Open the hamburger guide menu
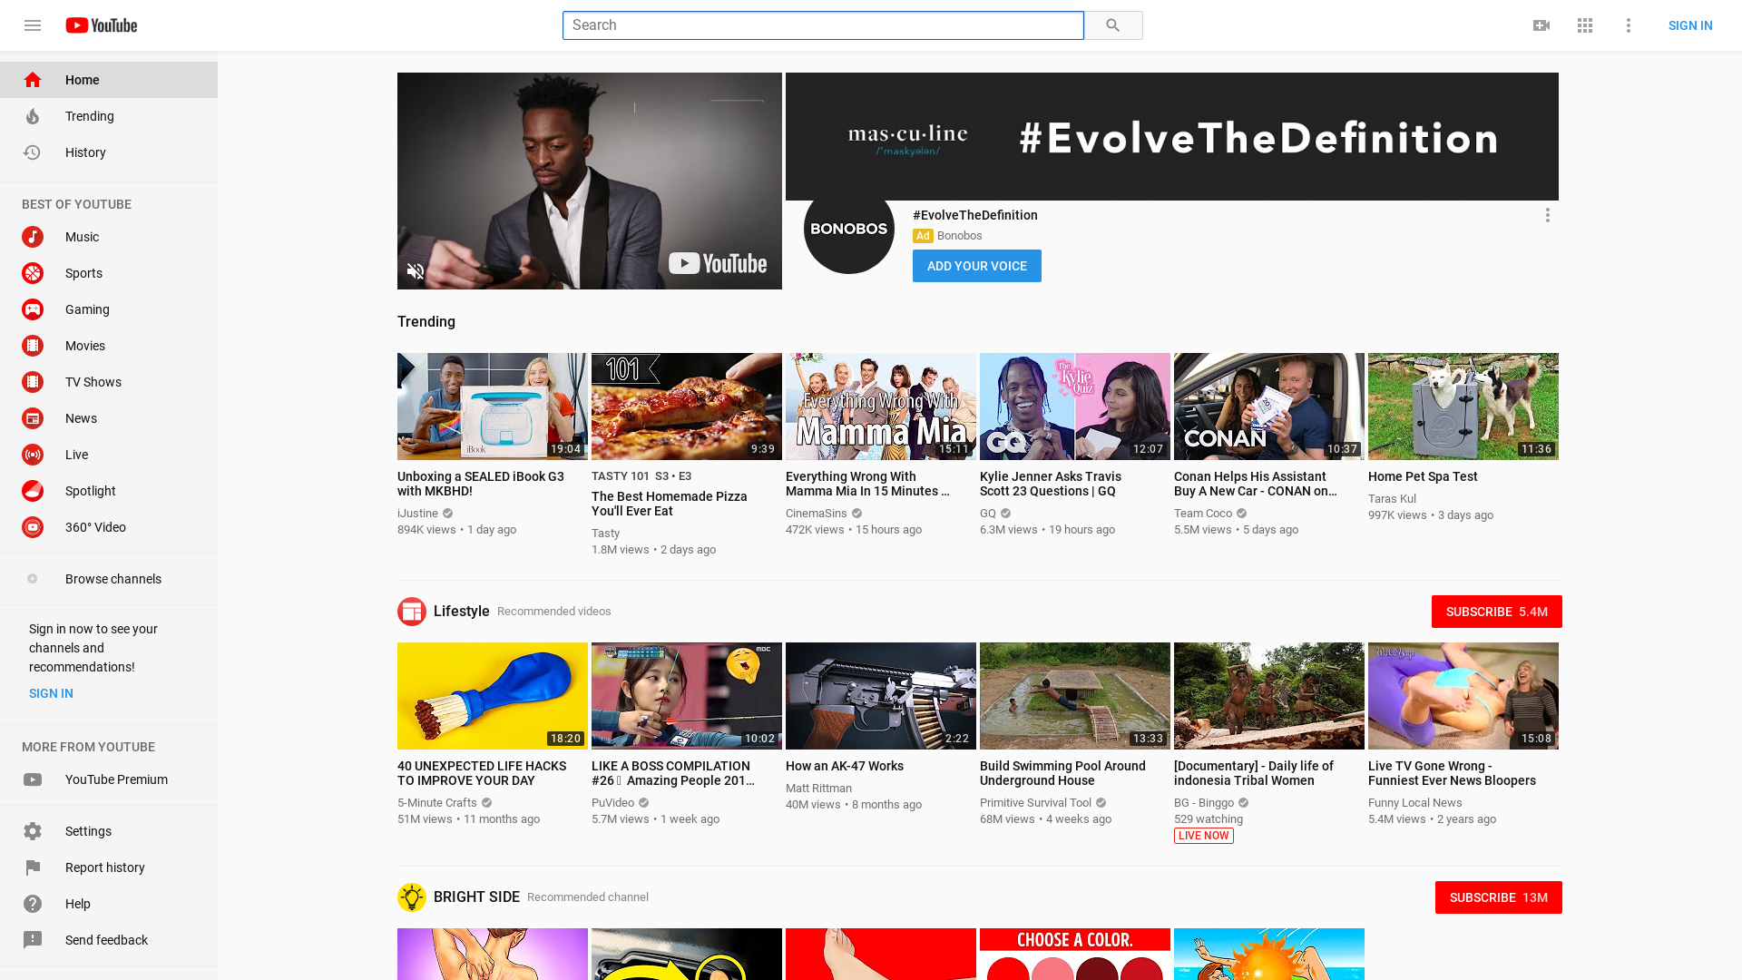The width and height of the screenshot is (1742, 980). click(x=33, y=25)
